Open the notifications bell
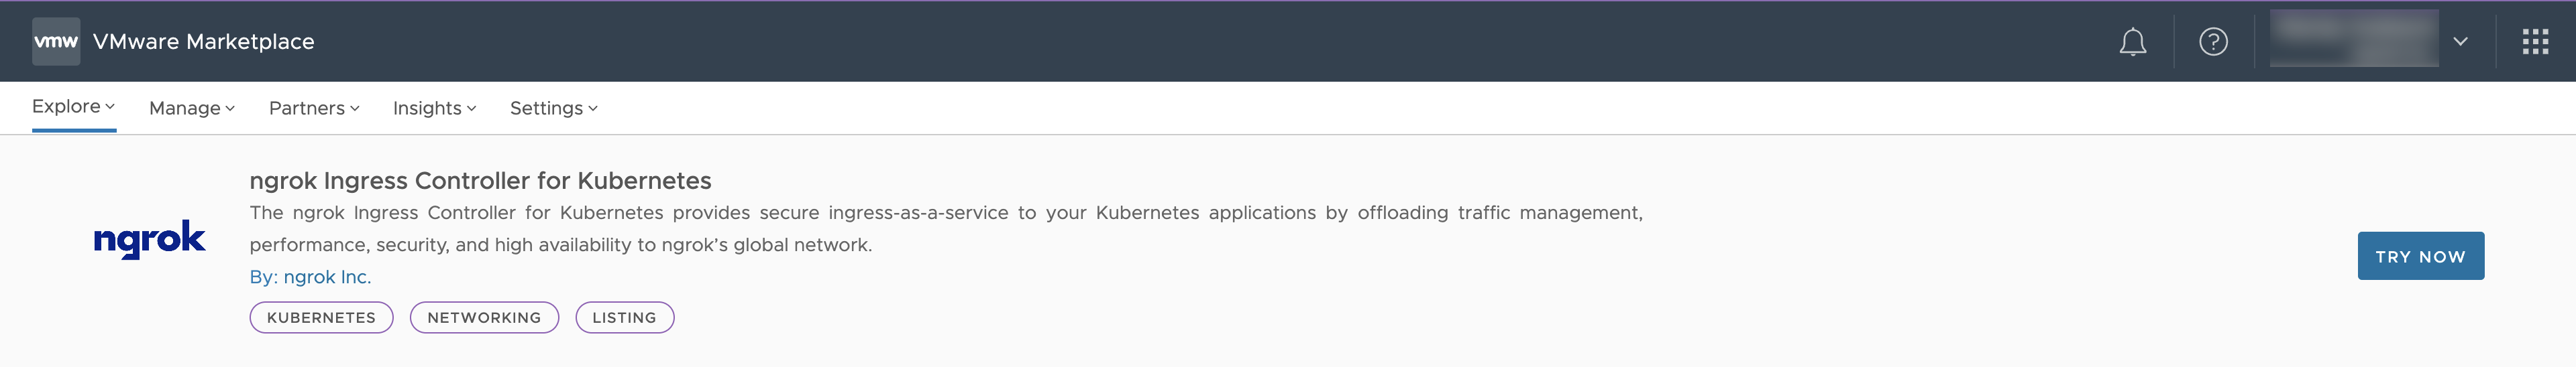The width and height of the screenshot is (2576, 367). tap(2132, 42)
